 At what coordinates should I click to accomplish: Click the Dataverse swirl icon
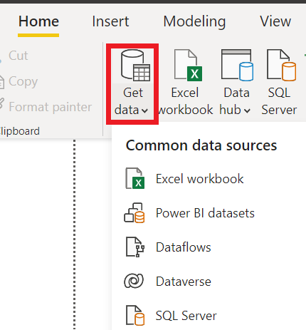pyautogui.click(x=134, y=281)
